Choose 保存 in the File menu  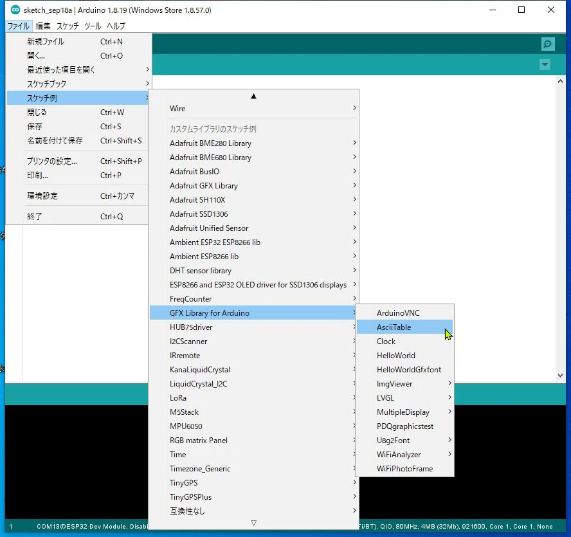click(x=77, y=127)
